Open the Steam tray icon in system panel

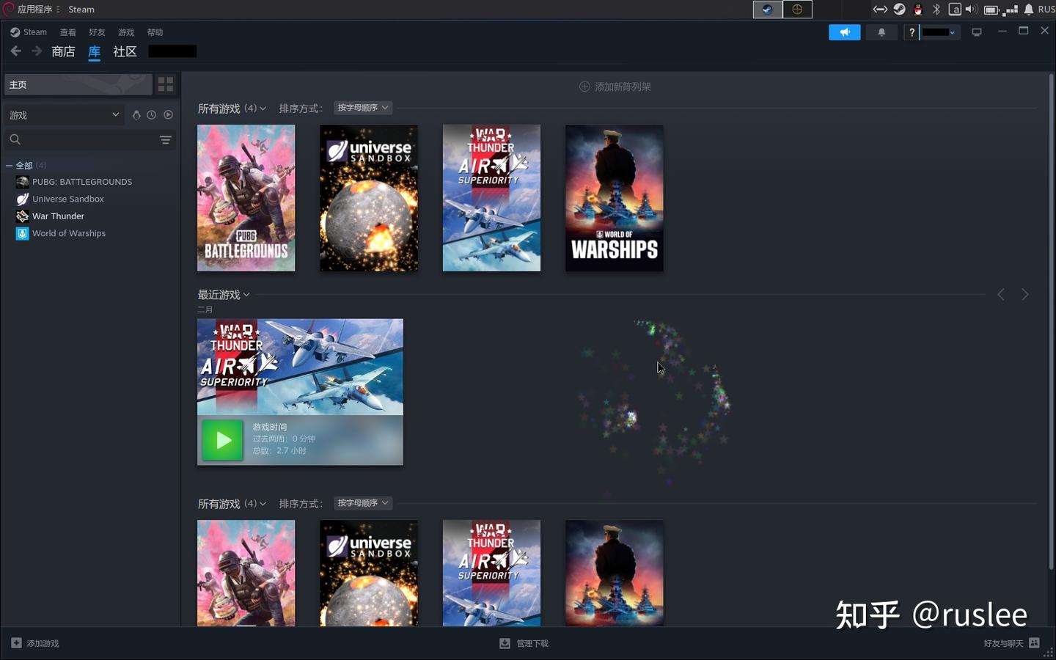(899, 10)
